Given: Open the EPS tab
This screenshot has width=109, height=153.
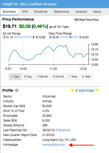Looking at the screenshot, I should point(25,12).
